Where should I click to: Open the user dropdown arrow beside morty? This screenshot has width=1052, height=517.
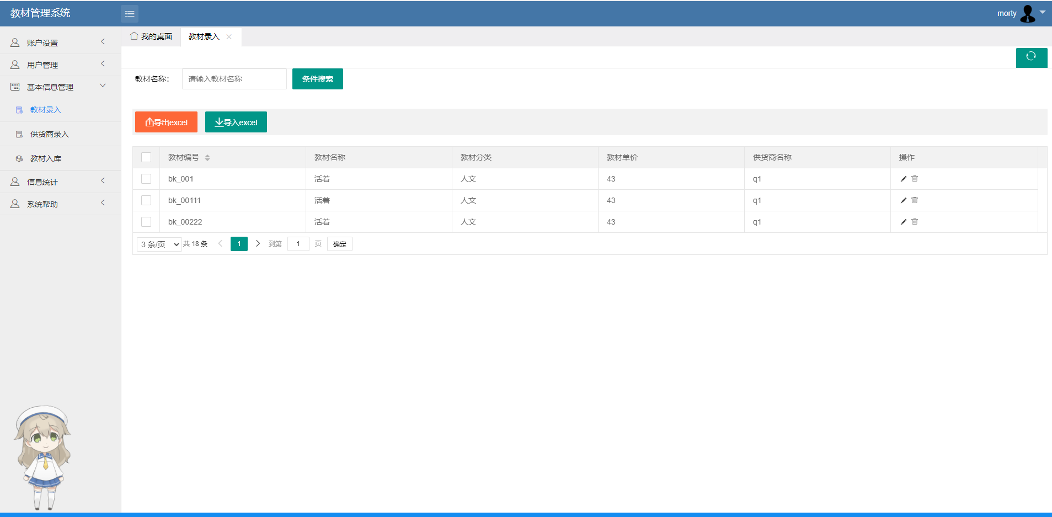(x=1043, y=12)
